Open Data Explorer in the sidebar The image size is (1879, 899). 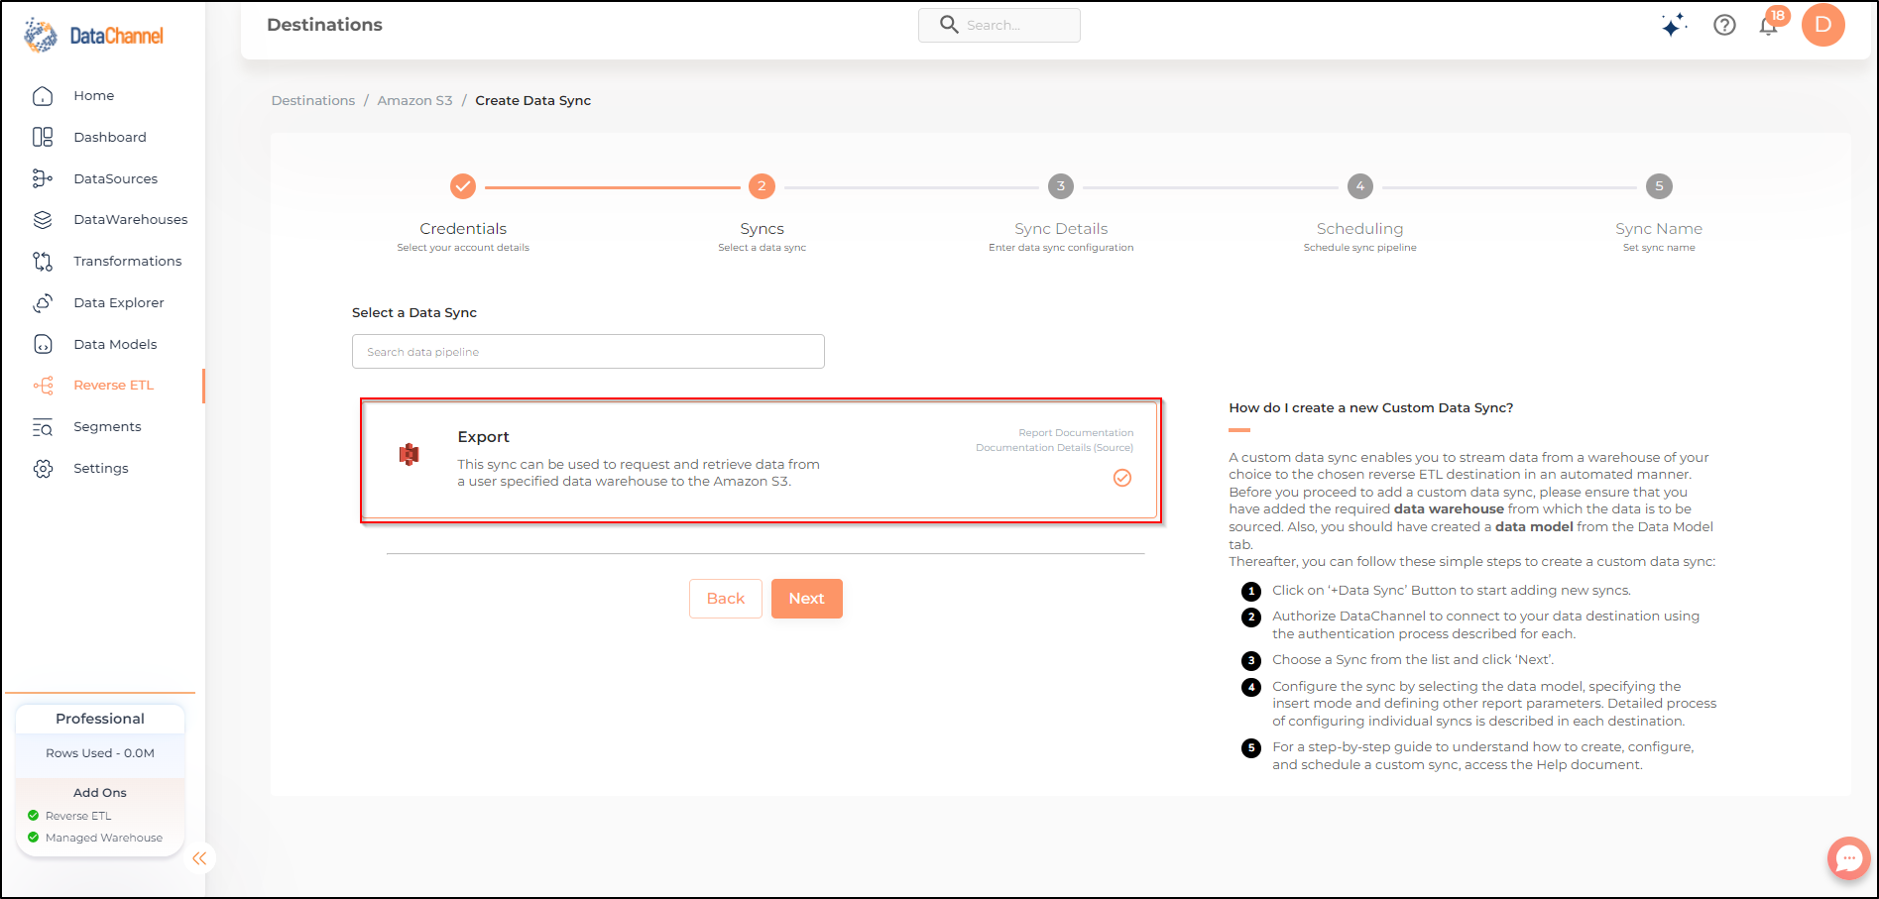(x=119, y=303)
